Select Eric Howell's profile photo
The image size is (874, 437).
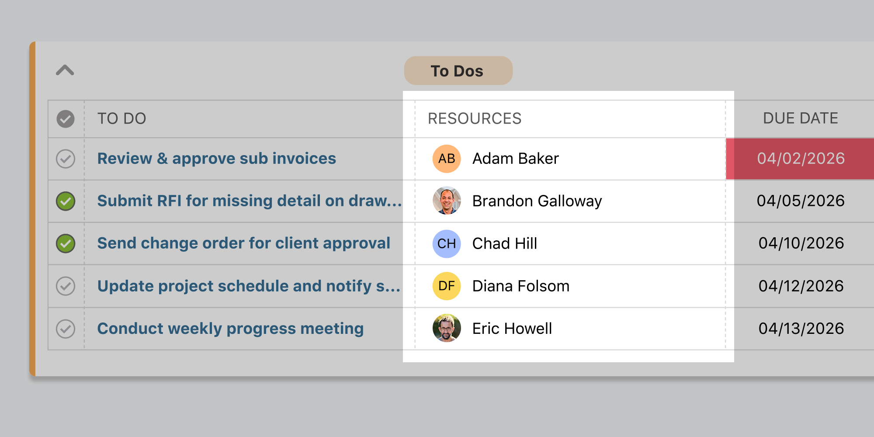[446, 328]
